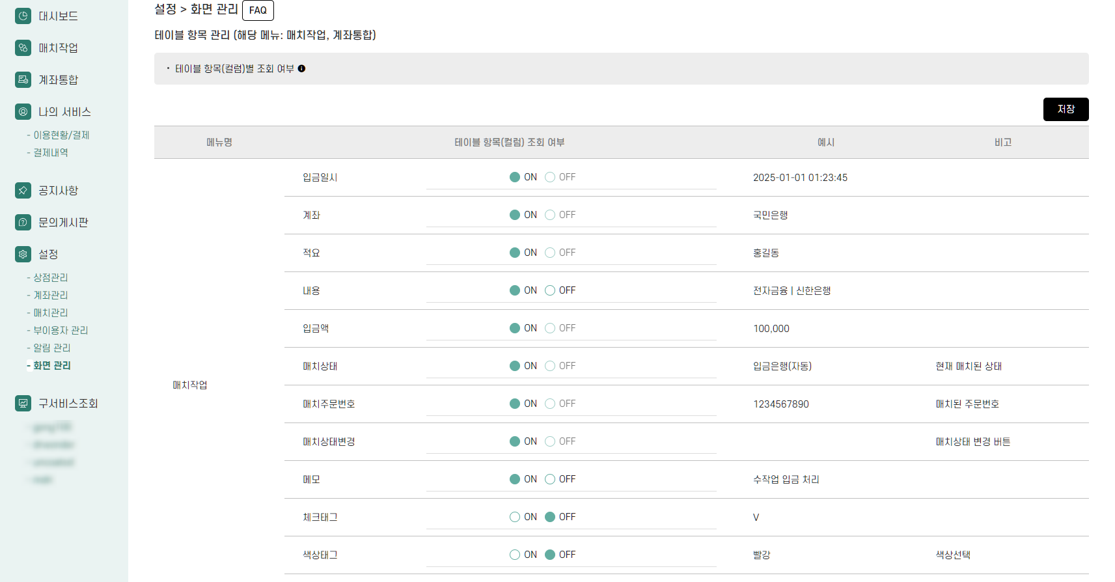1115x582 pixels.
Task: Open 이용현황/결제 under 나의 서비스
Action: 61,135
